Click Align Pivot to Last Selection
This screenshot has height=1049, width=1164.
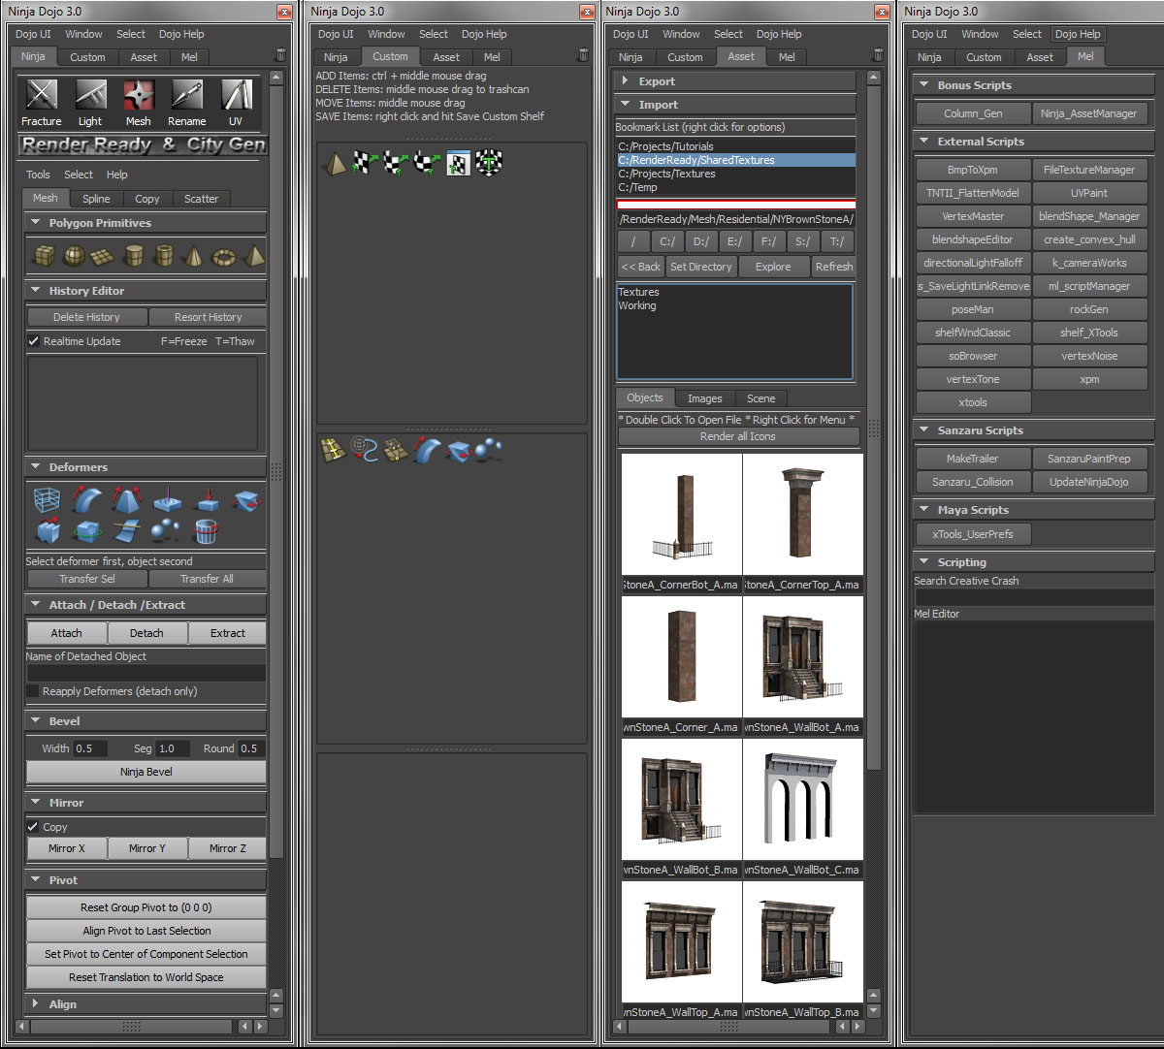(x=146, y=931)
